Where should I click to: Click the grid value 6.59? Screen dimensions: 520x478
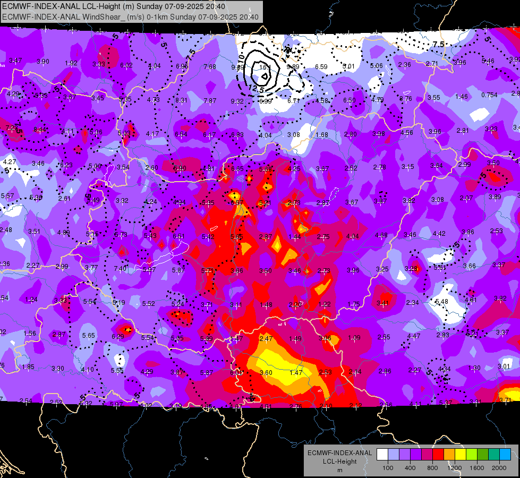(x=321, y=67)
